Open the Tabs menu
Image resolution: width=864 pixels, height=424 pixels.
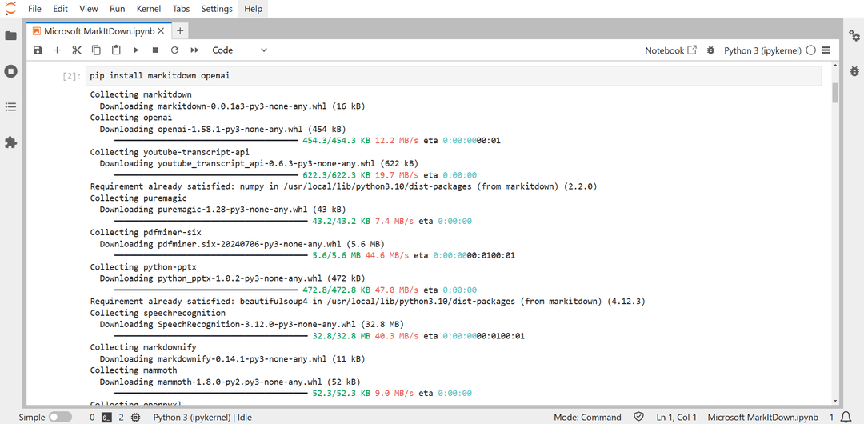click(182, 9)
